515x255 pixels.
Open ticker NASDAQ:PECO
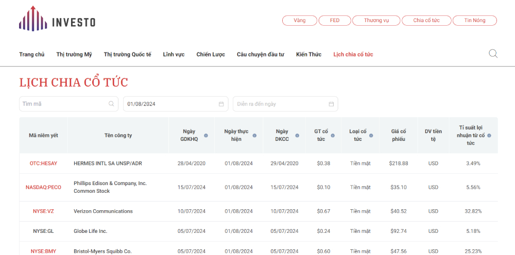pos(43,188)
